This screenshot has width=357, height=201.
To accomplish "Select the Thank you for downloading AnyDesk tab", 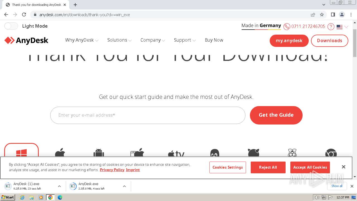I will pos(35,5).
